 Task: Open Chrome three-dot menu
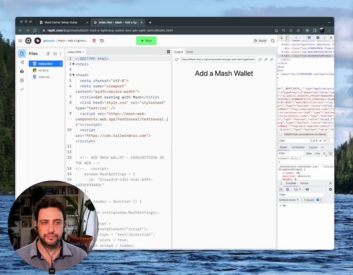(329, 30)
